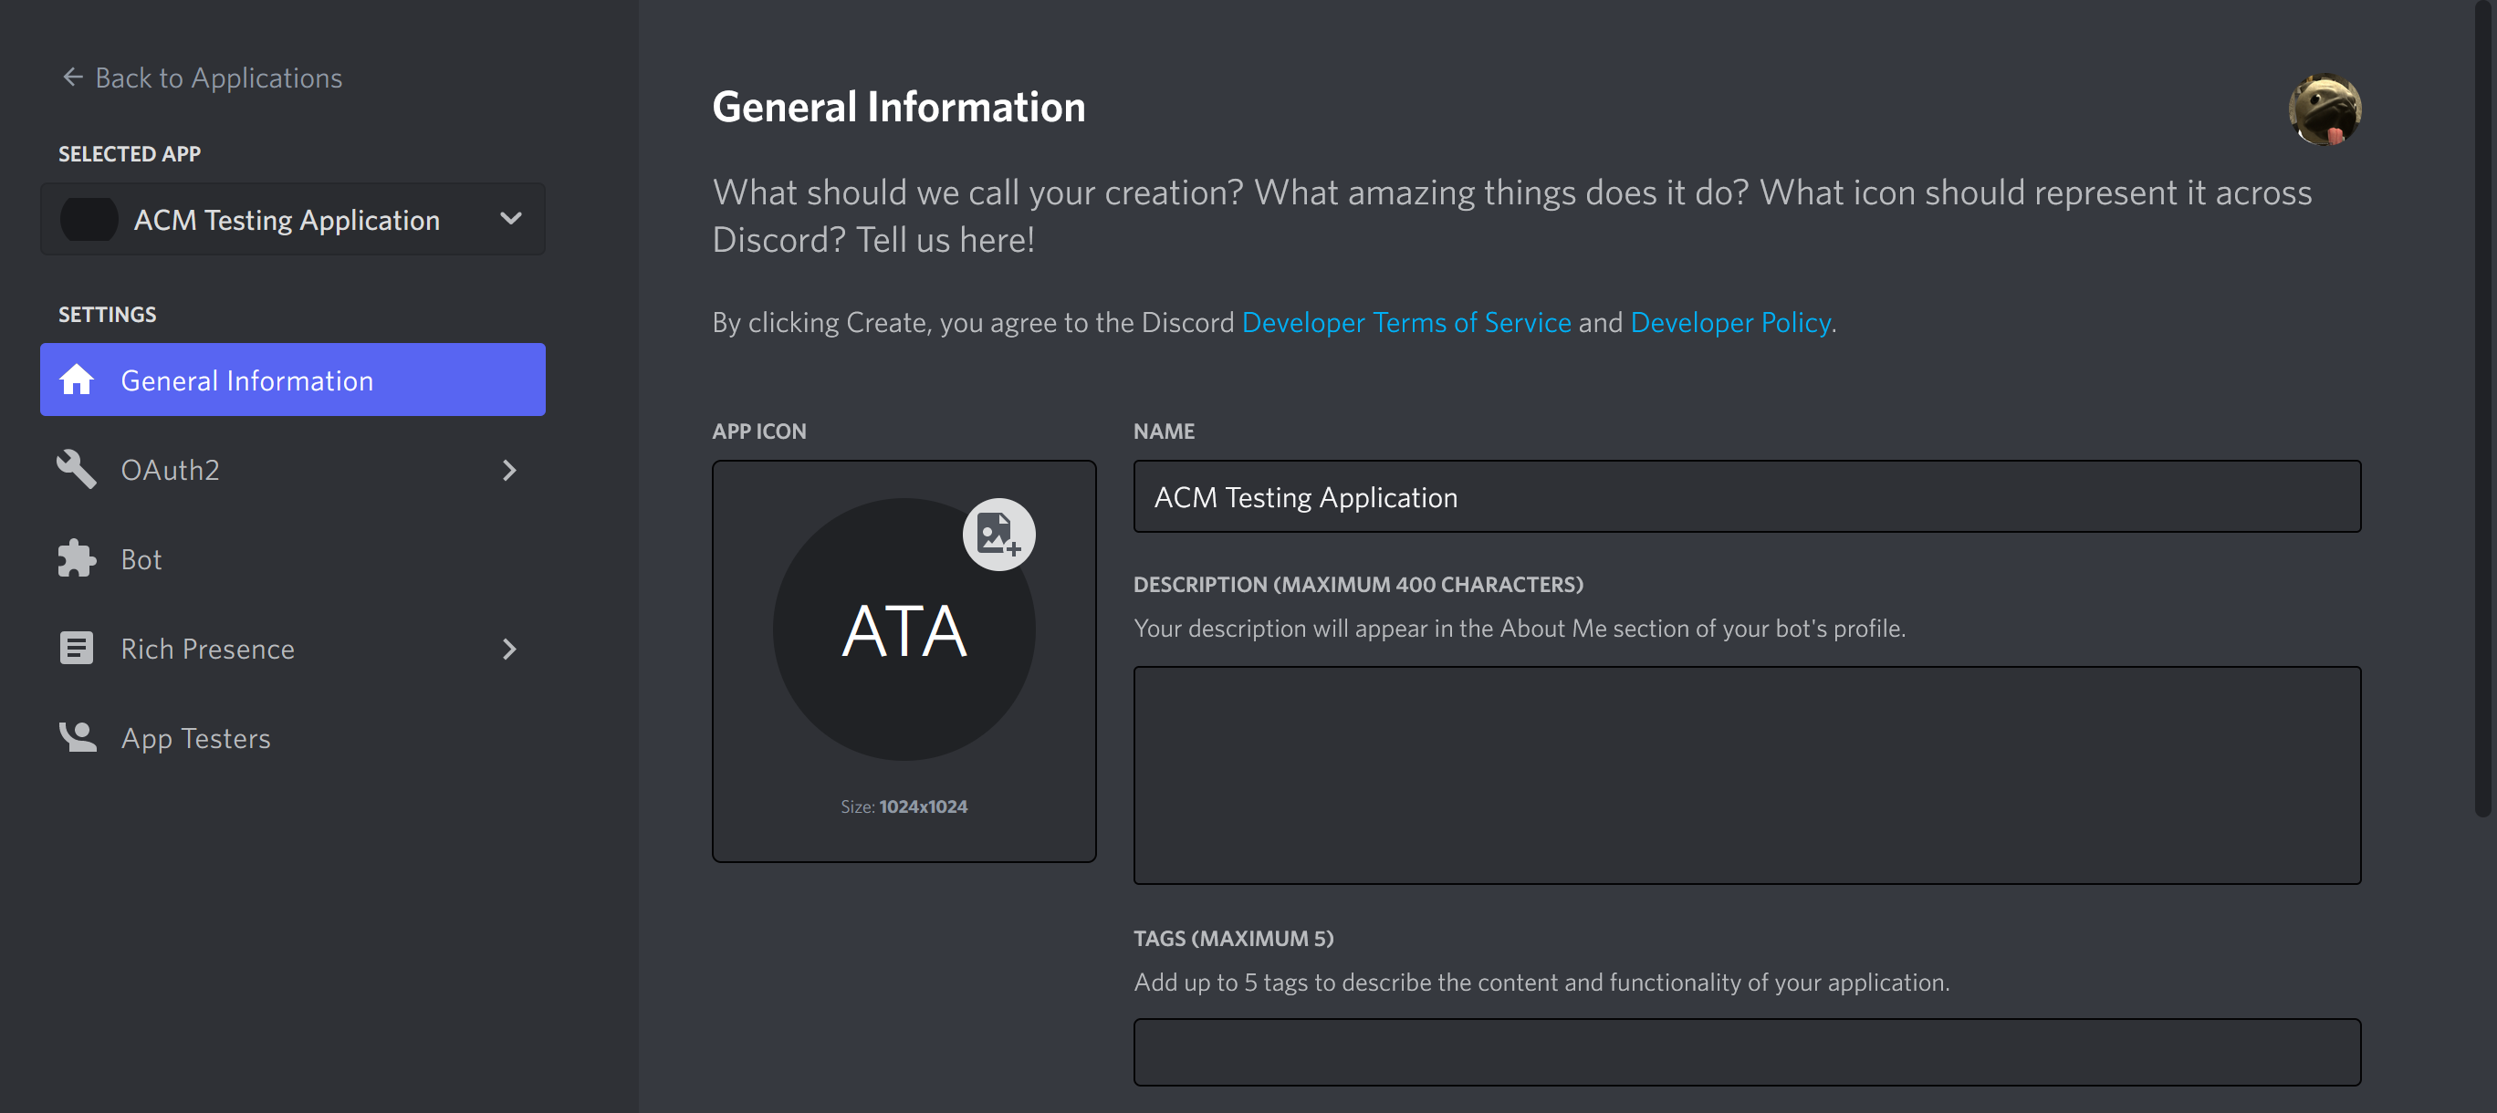
Task: Open the ACM Testing Application dropdown
Action: [510, 219]
